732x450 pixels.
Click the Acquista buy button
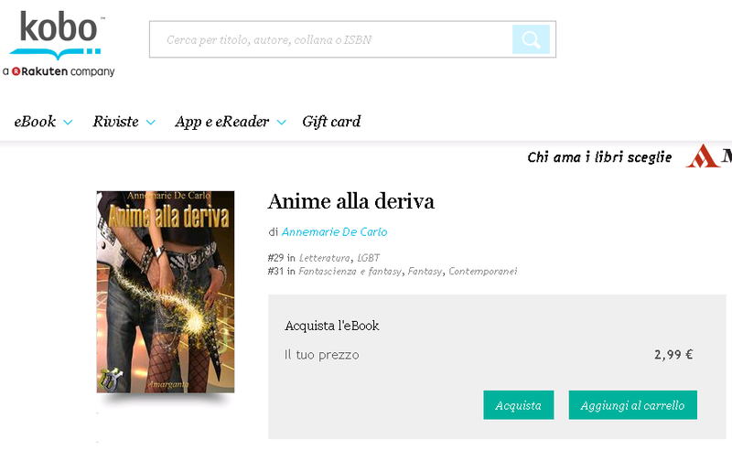(x=519, y=405)
